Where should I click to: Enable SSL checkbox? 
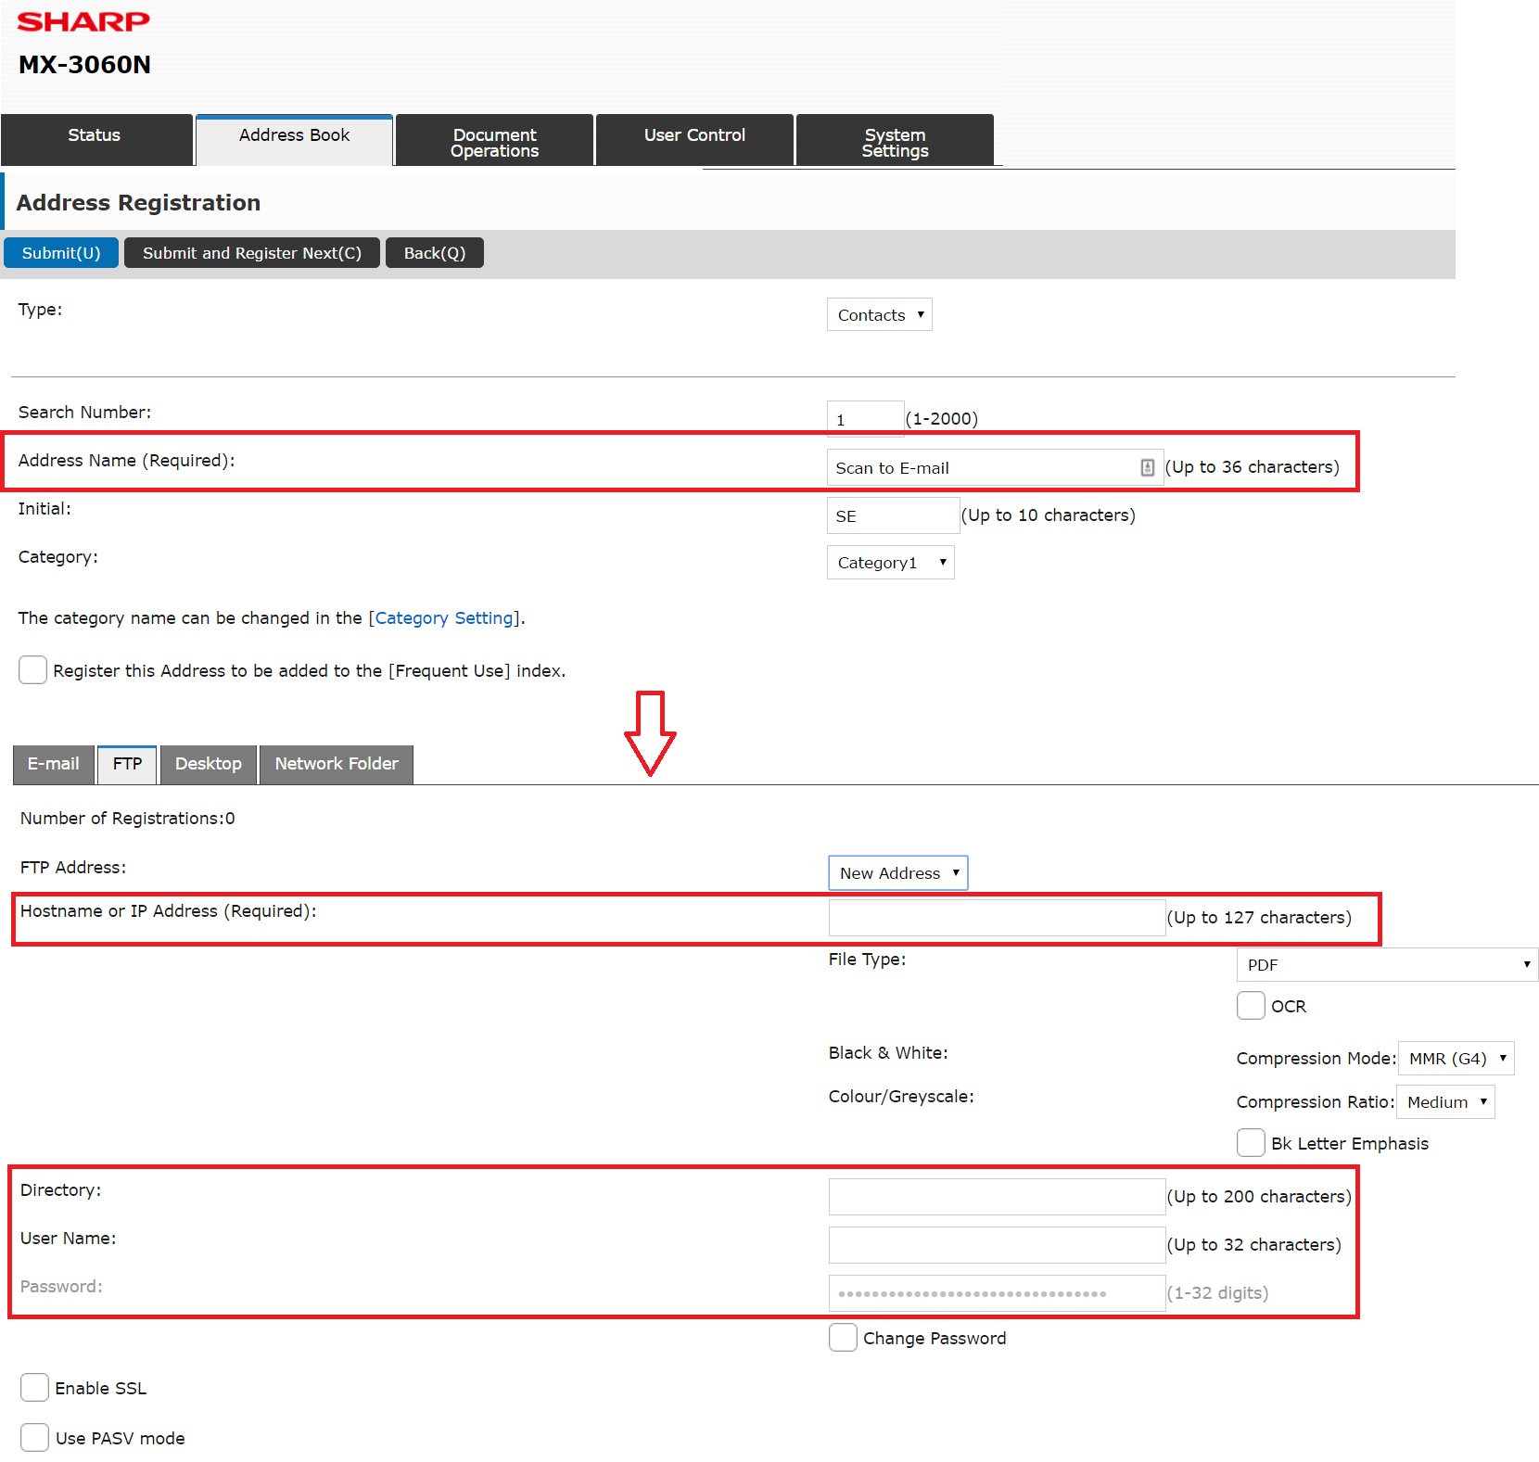[35, 1387]
